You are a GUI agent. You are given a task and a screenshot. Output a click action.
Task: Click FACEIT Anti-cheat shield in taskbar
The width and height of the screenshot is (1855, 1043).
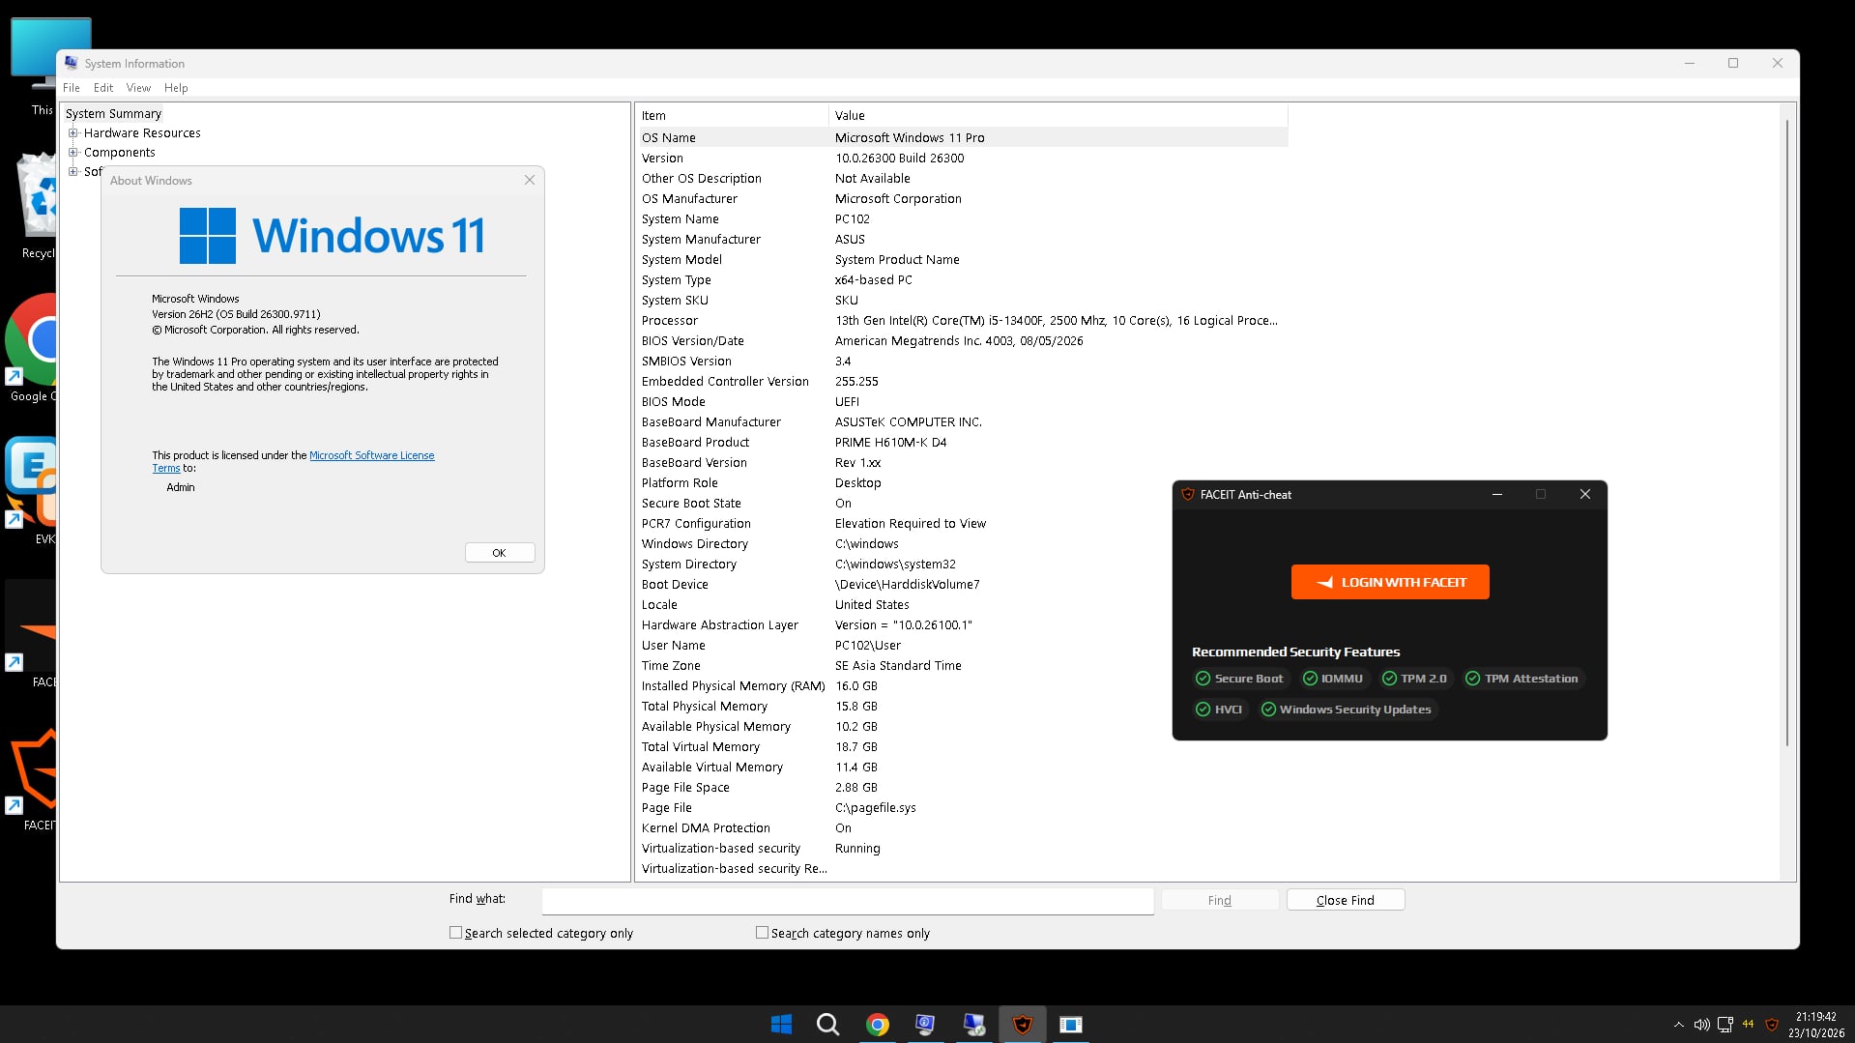1022,1025
